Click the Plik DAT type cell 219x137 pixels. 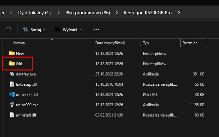[x=150, y=95]
